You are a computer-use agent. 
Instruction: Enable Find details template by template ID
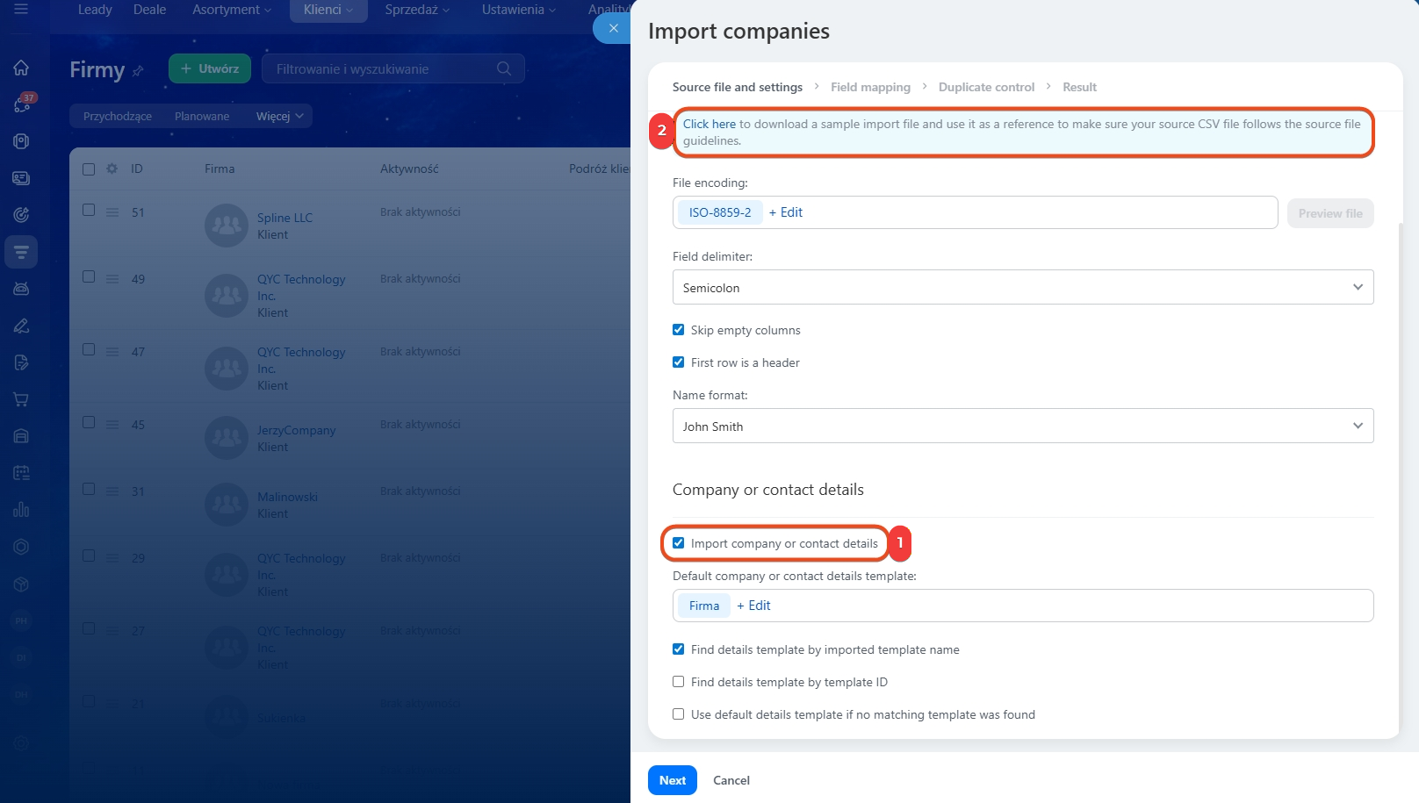(x=678, y=682)
